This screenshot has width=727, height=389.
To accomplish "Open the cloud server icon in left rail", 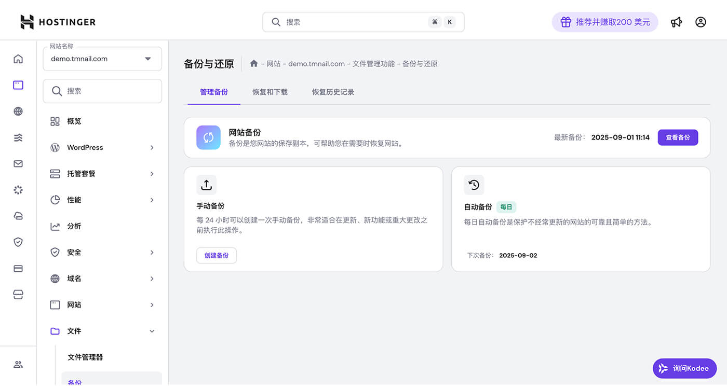I will tap(18, 216).
